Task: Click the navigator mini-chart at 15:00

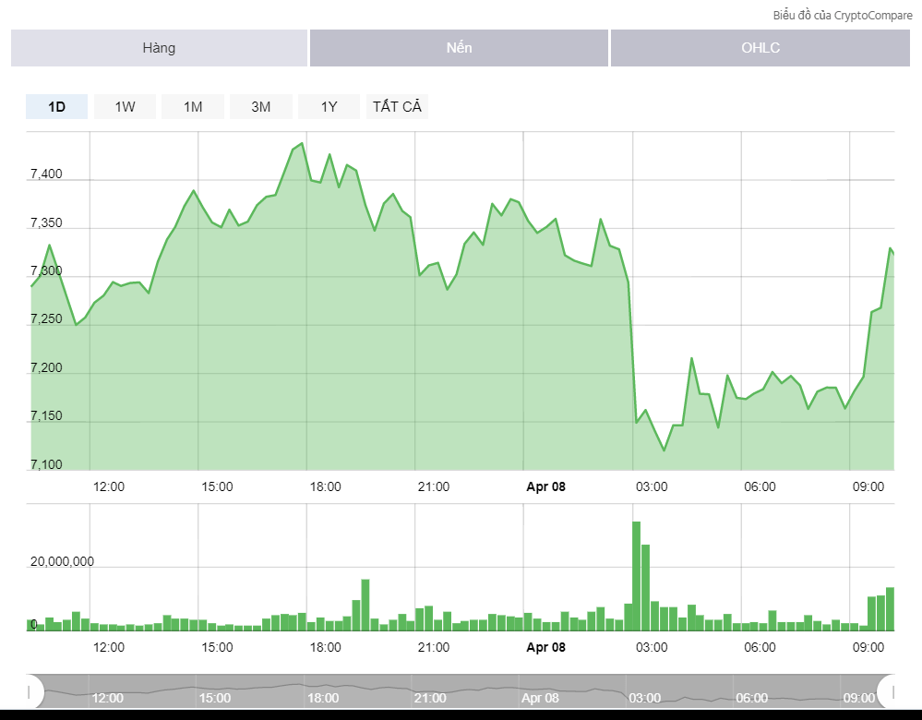Action: [215, 690]
